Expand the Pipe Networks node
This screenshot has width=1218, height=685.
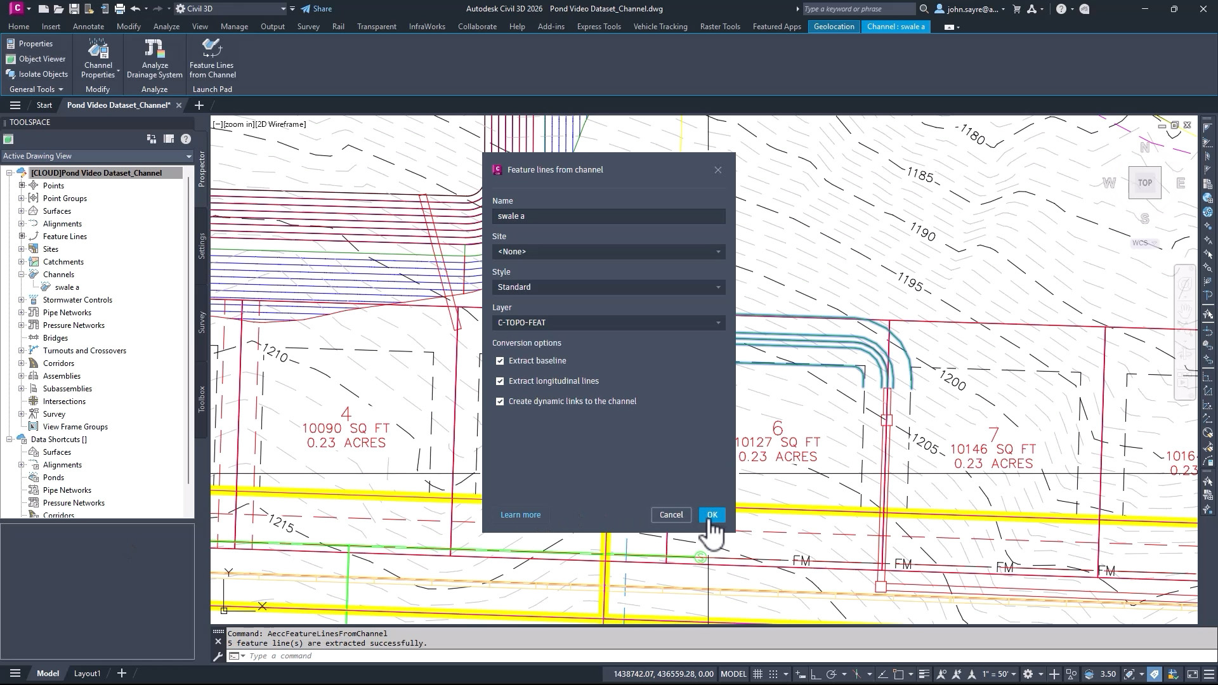21,312
